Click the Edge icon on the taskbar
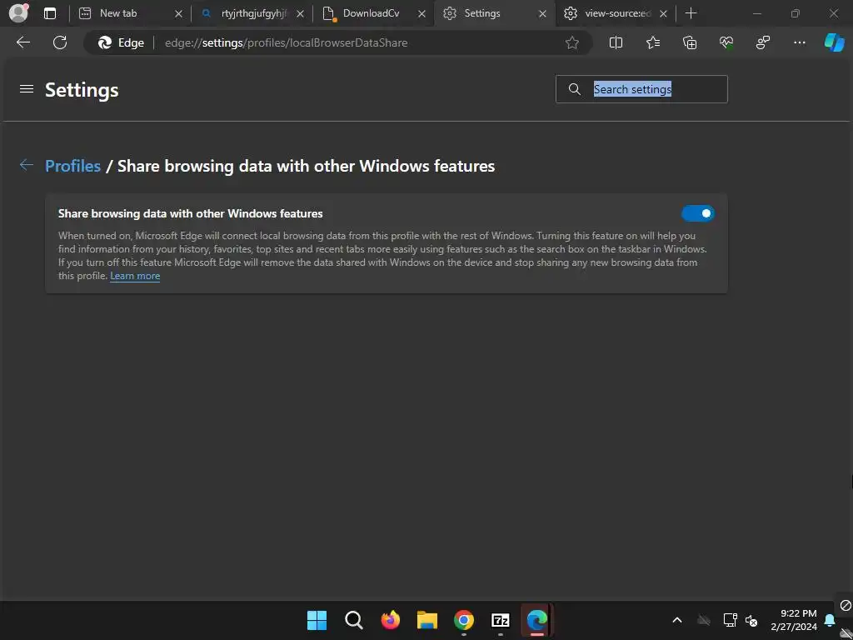Screen dimensions: 853x640 point(537,620)
